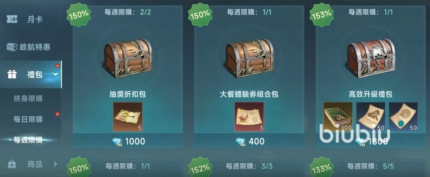Switch to 每日限購 sub-tab
Screen dimensions: 430x177
[28, 119]
